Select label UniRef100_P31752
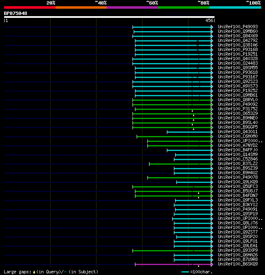This screenshot has height=275, width=265. 238,109
